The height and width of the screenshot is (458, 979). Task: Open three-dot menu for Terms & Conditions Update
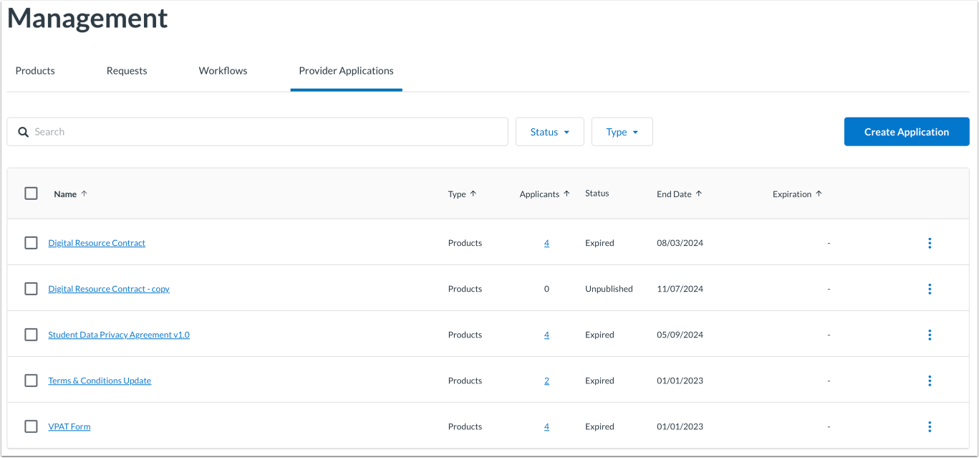pyautogui.click(x=930, y=381)
